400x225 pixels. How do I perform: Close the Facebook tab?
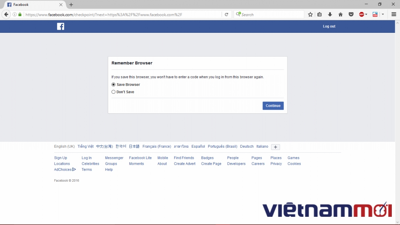(61, 5)
